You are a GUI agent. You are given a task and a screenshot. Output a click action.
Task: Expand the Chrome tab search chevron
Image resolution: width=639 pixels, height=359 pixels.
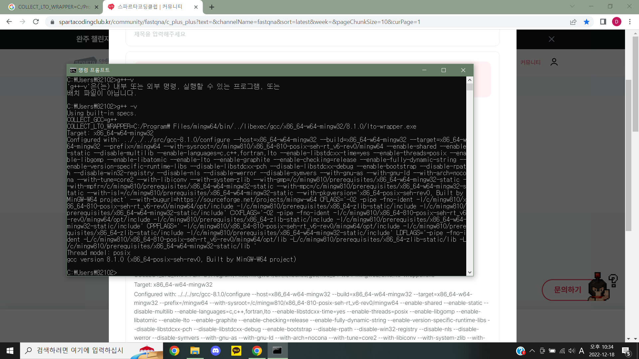point(572,6)
